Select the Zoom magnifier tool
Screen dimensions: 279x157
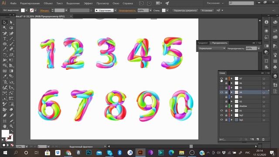tap(11, 126)
